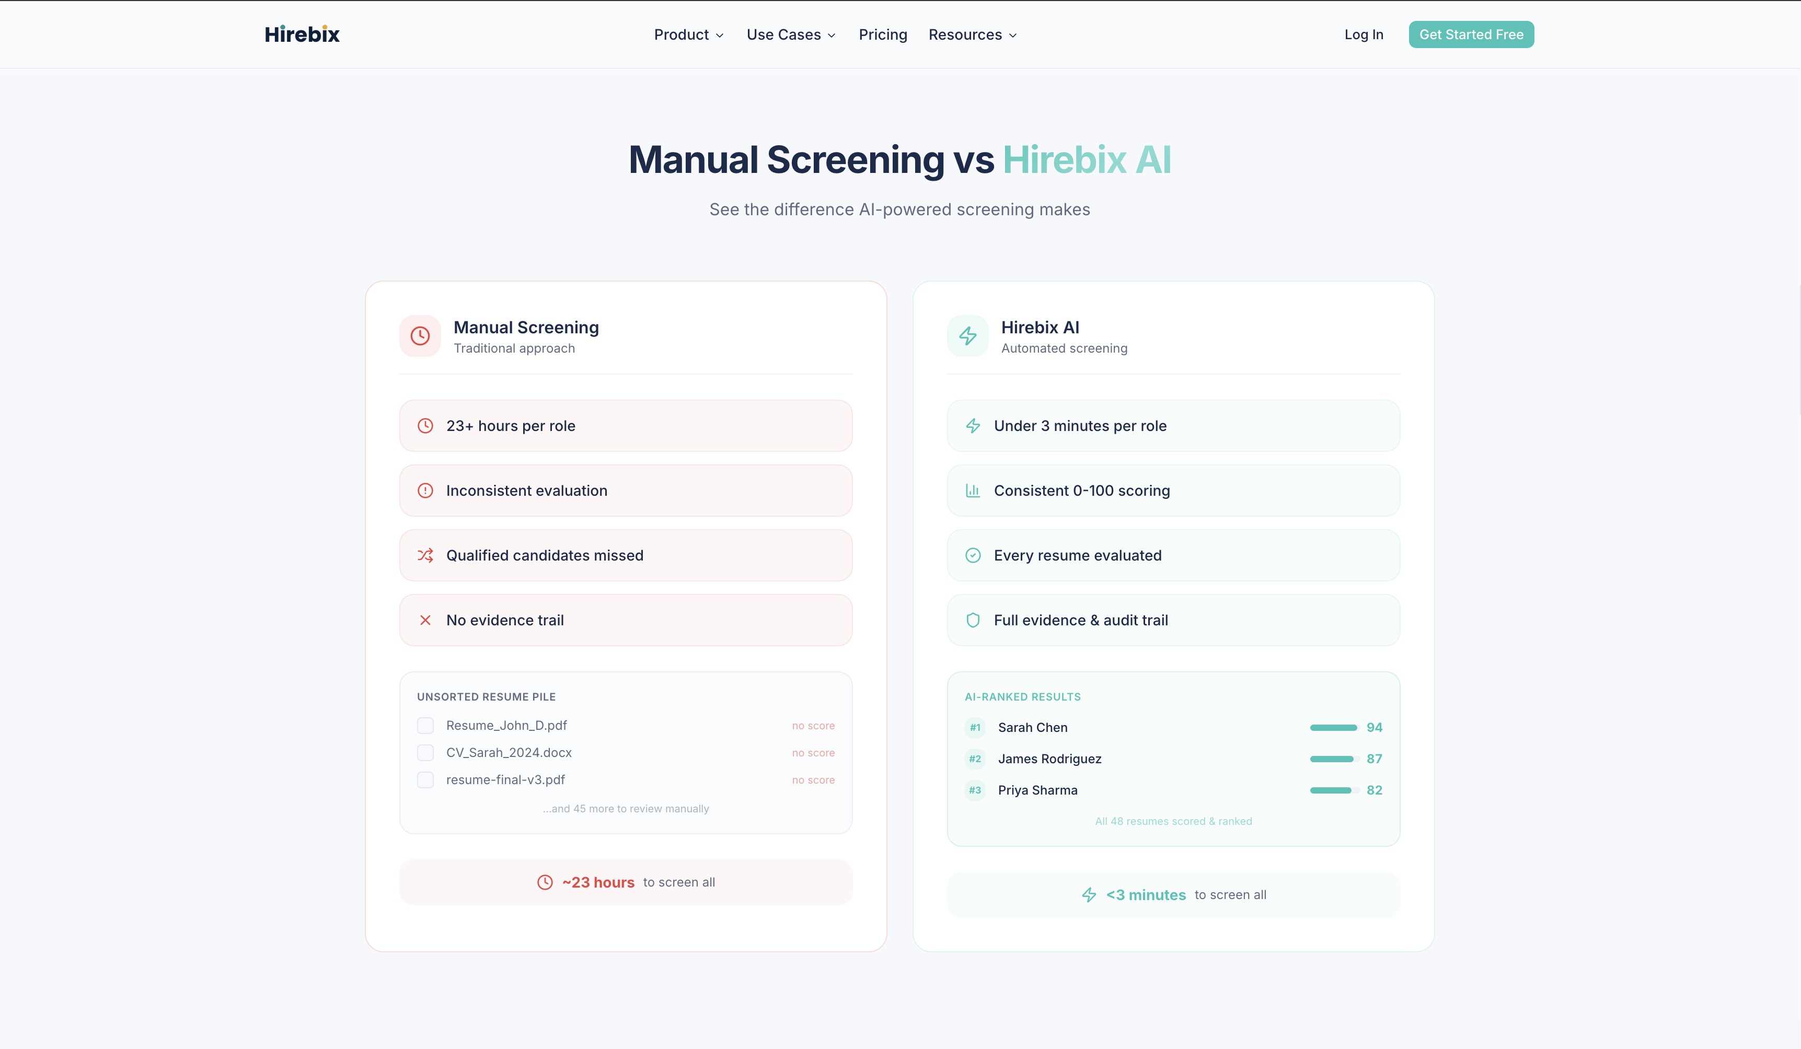The height and width of the screenshot is (1049, 1801).
Task: Click the X icon next to No evidence trail
Action: point(425,620)
